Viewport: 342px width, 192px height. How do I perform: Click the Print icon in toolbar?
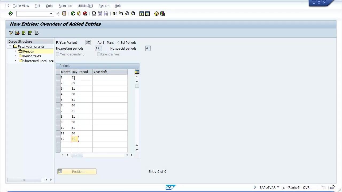click(x=94, y=14)
